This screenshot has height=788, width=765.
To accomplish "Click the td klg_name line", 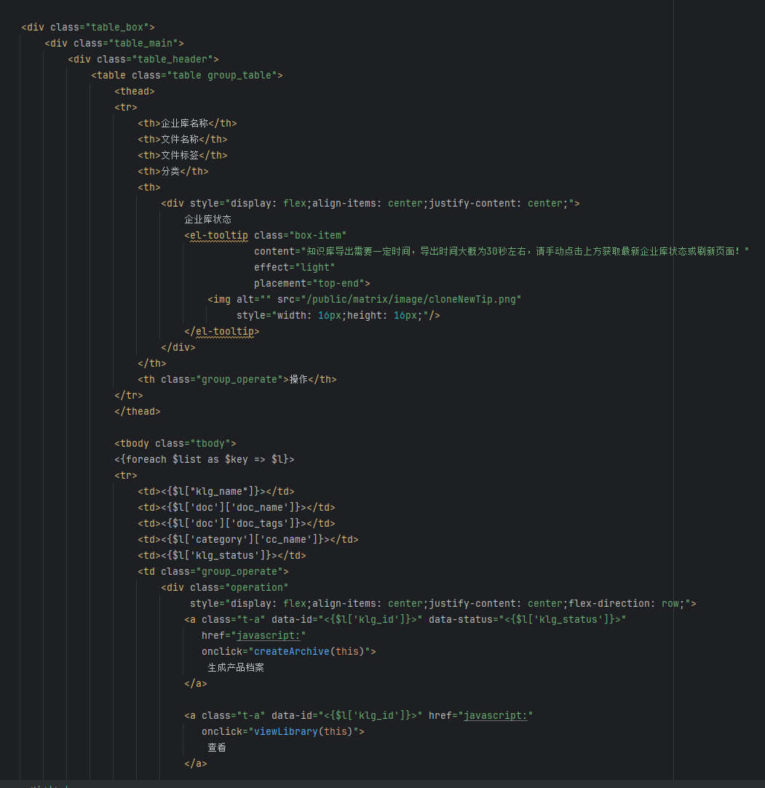I will [x=216, y=491].
